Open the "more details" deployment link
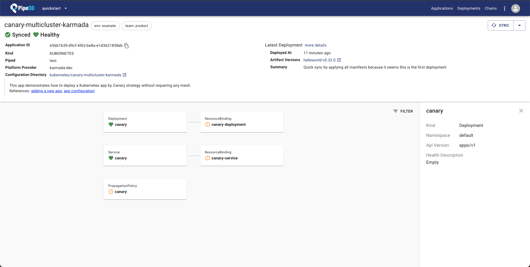The height and width of the screenshot is (267, 530). pos(315,45)
